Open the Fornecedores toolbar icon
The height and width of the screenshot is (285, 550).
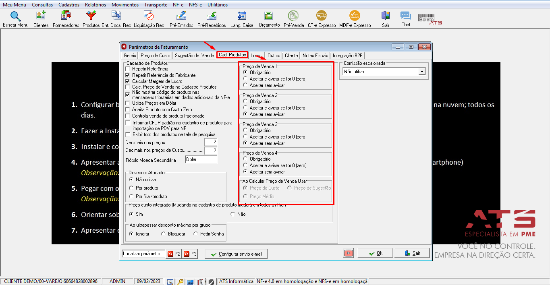point(66,16)
